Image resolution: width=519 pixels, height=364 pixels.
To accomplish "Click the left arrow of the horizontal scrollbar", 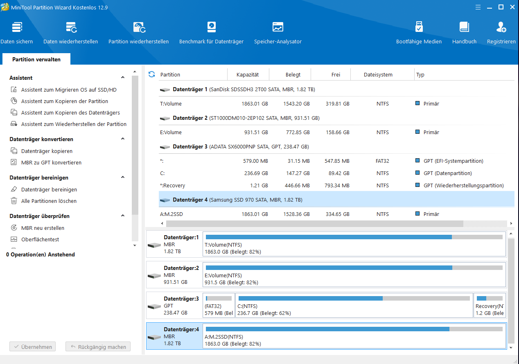I will [162, 224].
